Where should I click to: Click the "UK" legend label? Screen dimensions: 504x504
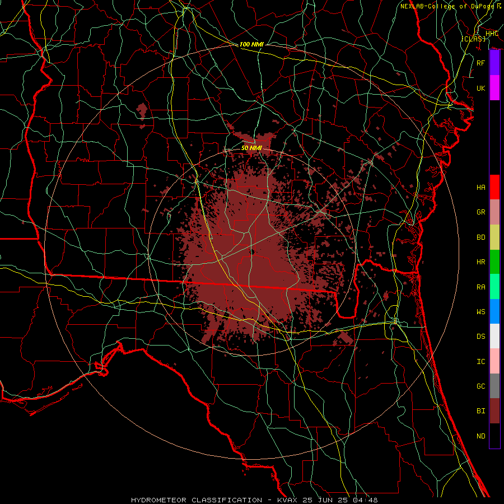click(481, 88)
